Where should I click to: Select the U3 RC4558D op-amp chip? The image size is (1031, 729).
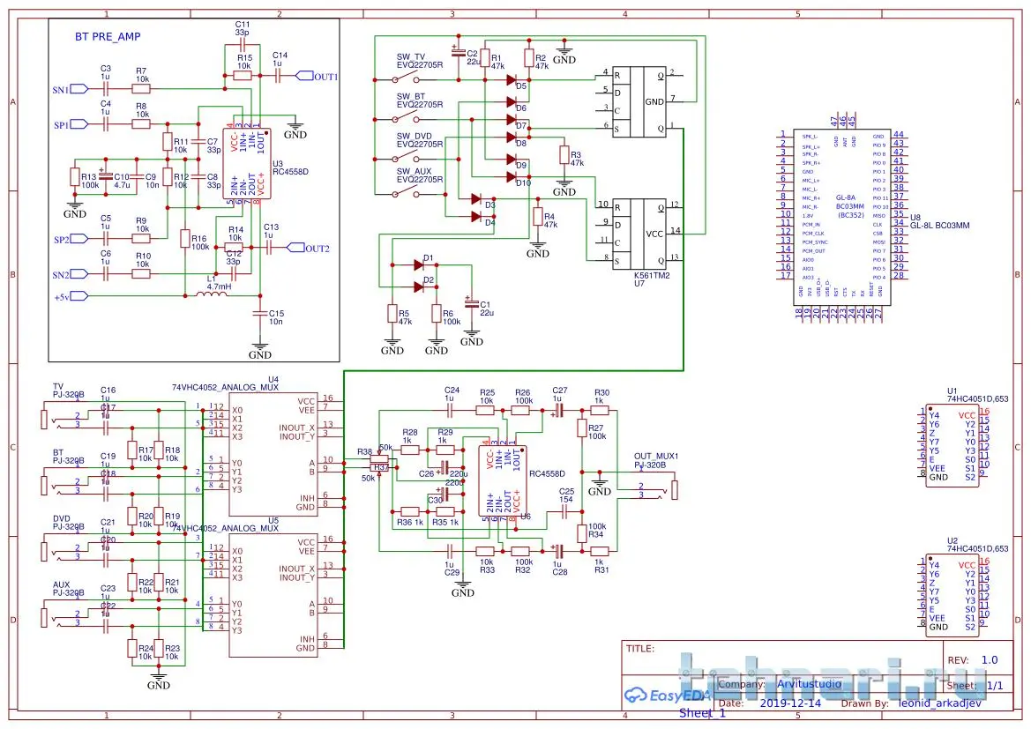(x=247, y=164)
